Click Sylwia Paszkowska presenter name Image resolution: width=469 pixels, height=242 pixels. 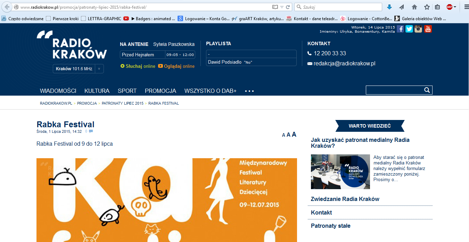[x=174, y=44]
